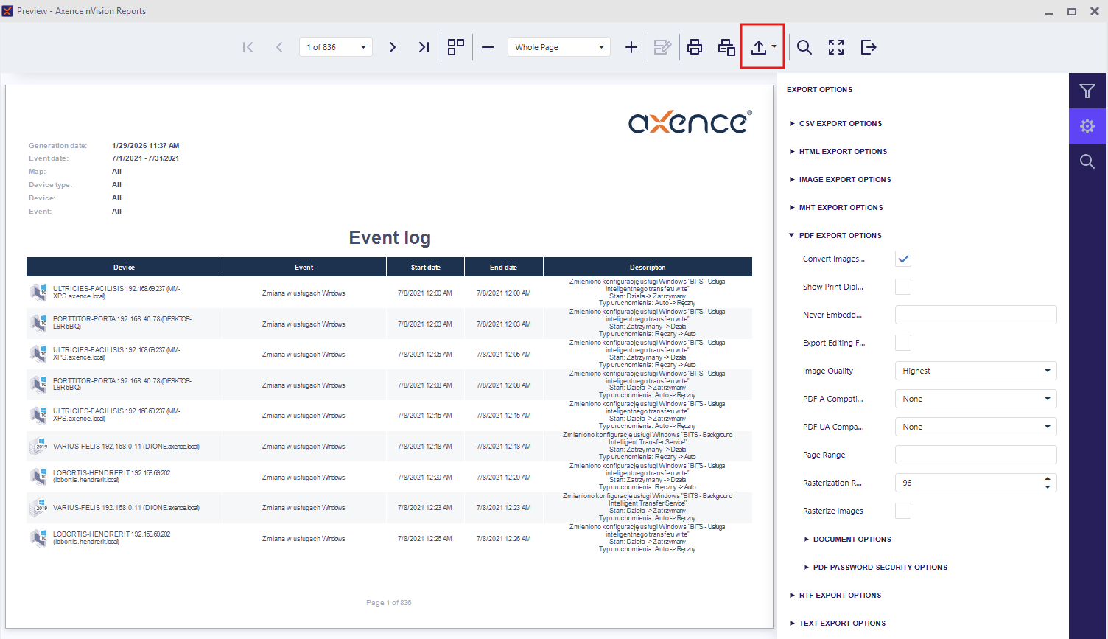Viewport: 1108px width, 639px height.
Task: Enter full screen mode
Action: click(x=836, y=47)
